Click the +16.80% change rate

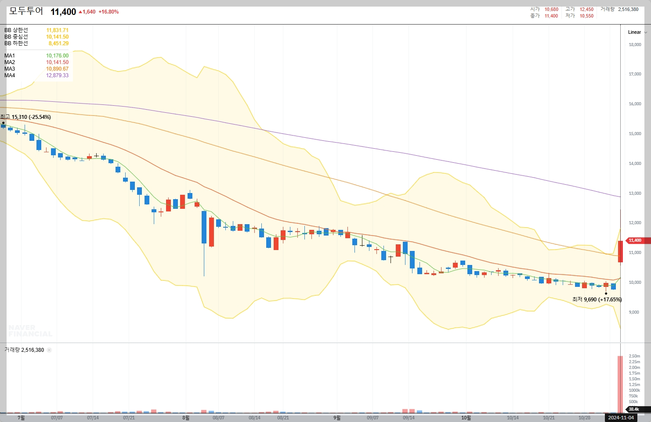coord(108,12)
